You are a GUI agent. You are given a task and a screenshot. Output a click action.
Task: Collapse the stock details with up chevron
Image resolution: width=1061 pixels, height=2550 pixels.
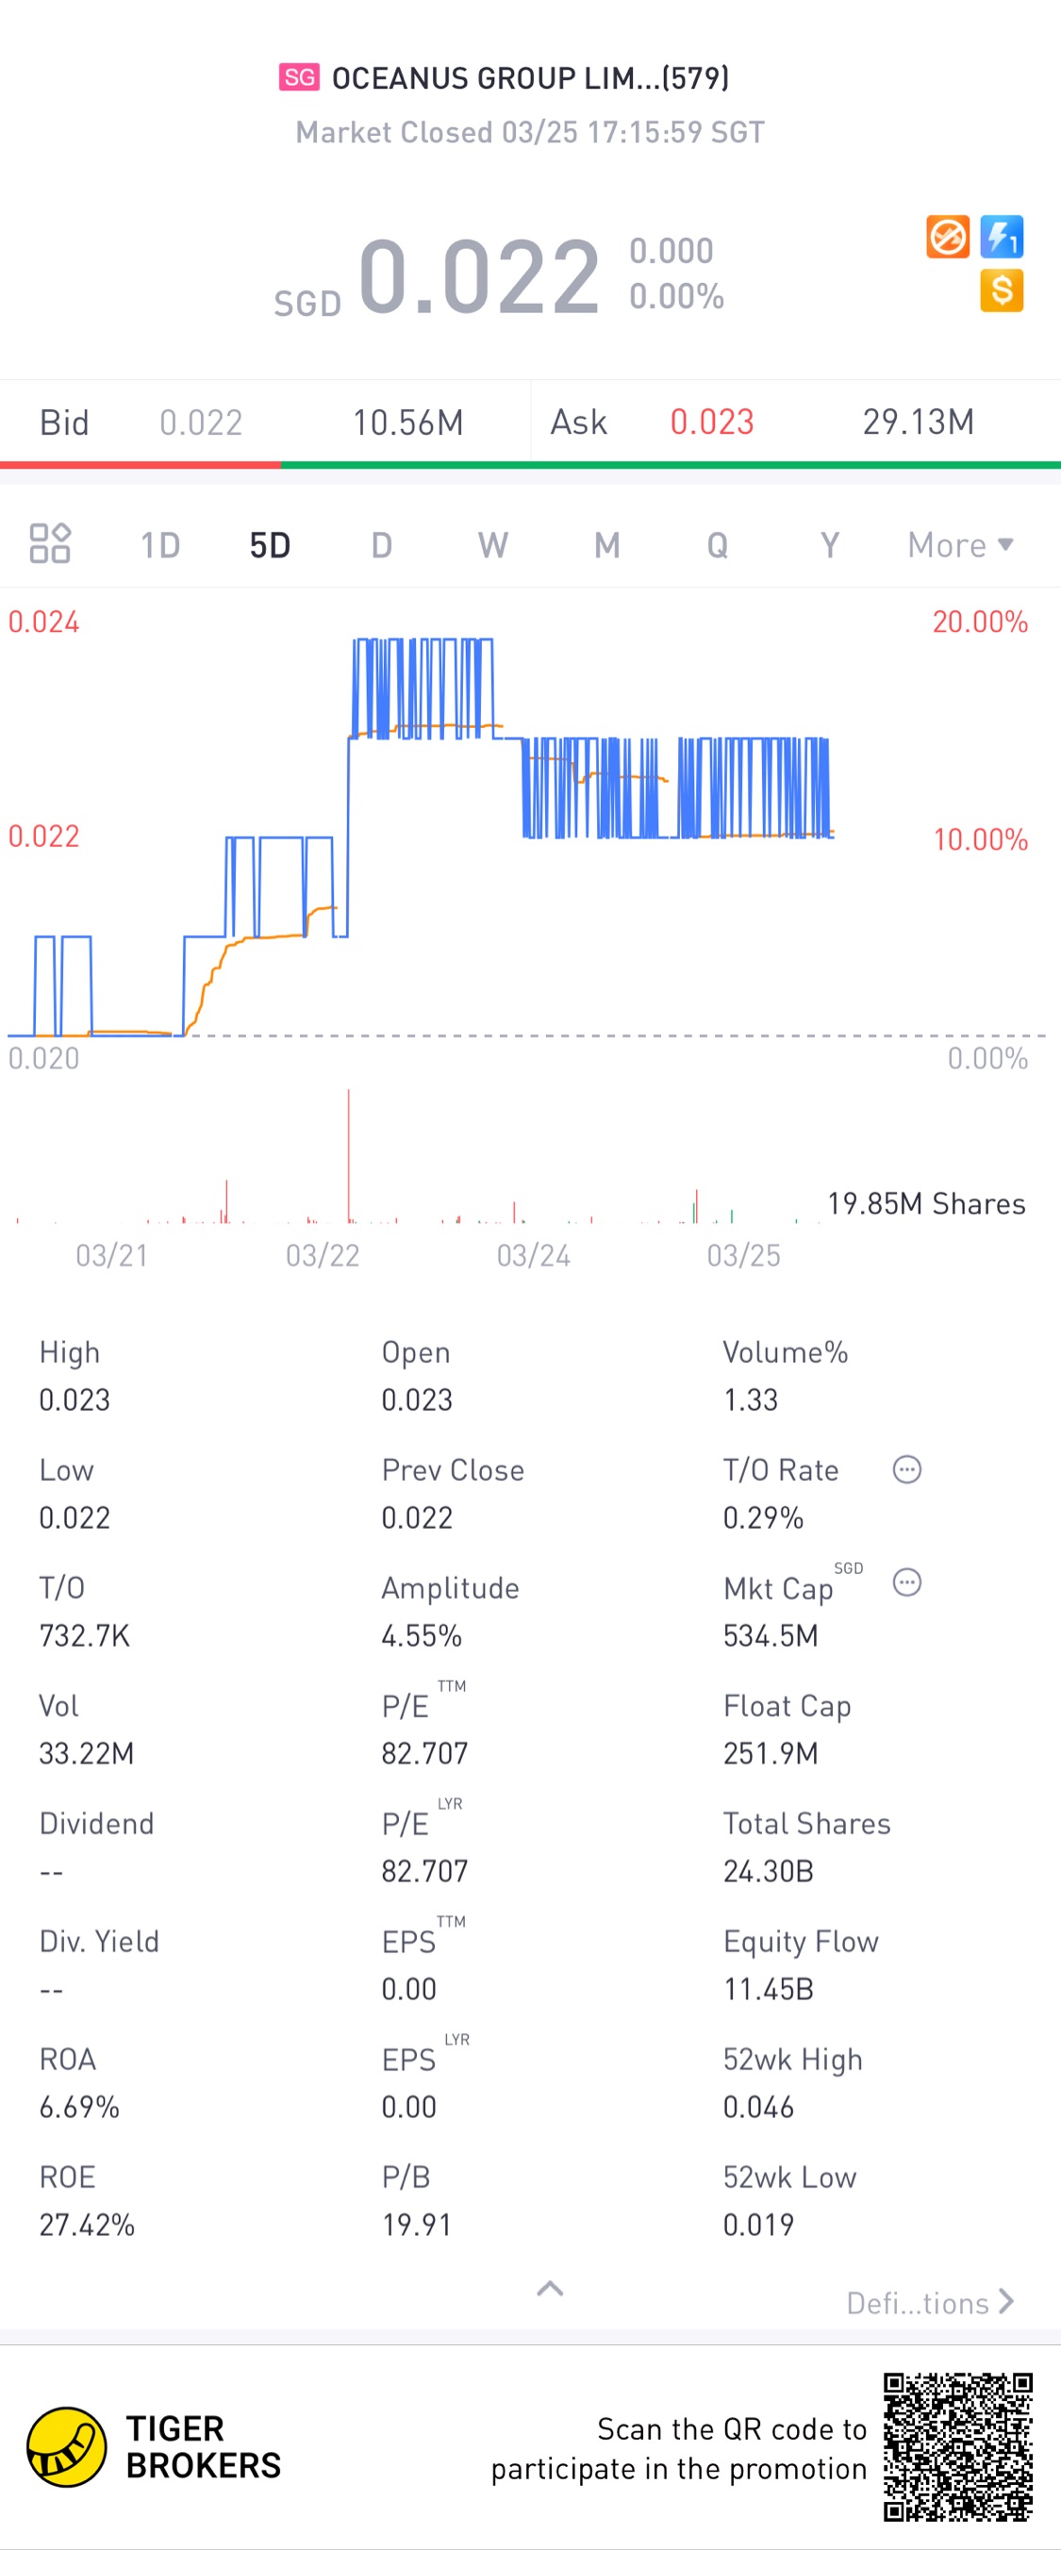[550, 2289]
